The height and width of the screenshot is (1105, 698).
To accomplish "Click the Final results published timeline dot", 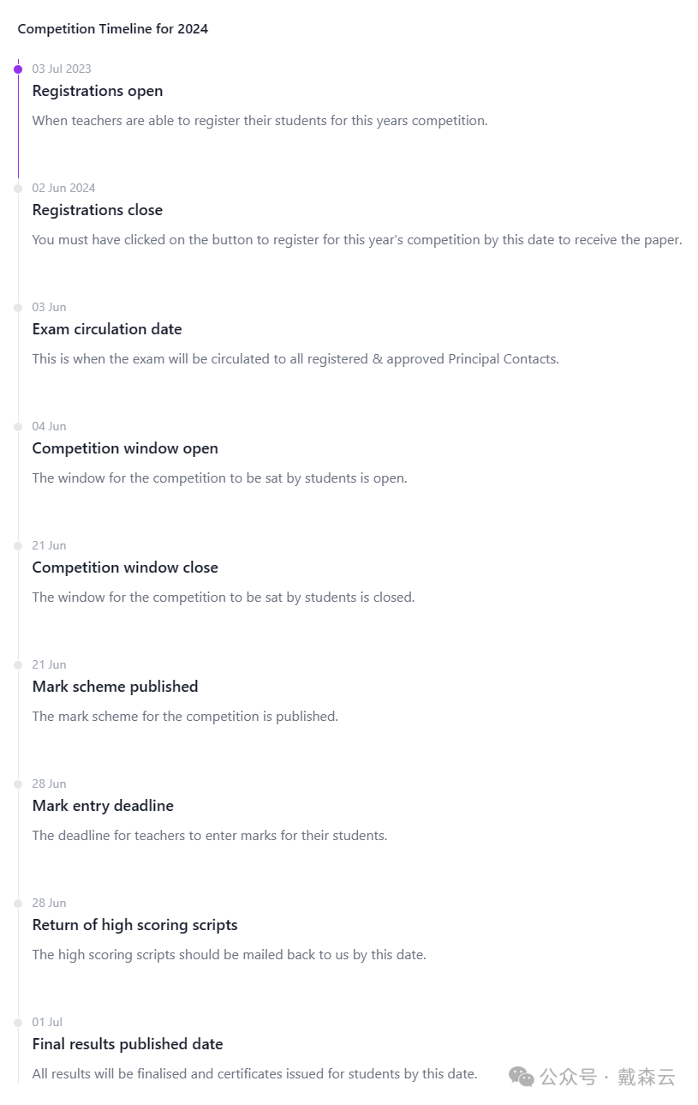I will pyautogui.click(x=18, y=1022).
